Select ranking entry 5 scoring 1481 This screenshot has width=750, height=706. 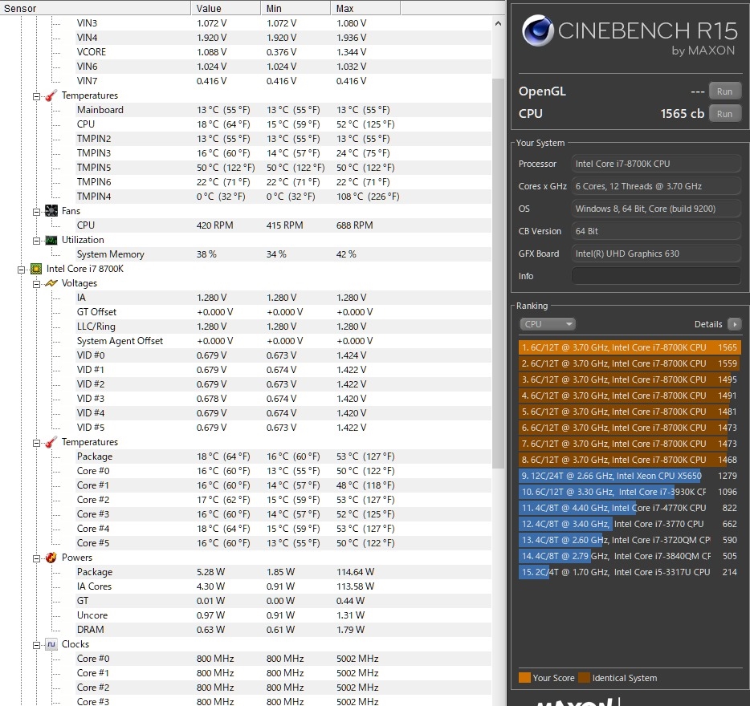(x=630, y=412)
